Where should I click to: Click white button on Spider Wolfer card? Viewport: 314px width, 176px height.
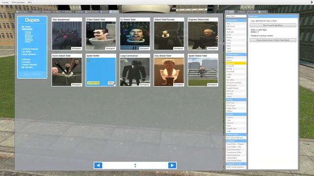pyautogui.click(x=111, y=83)
